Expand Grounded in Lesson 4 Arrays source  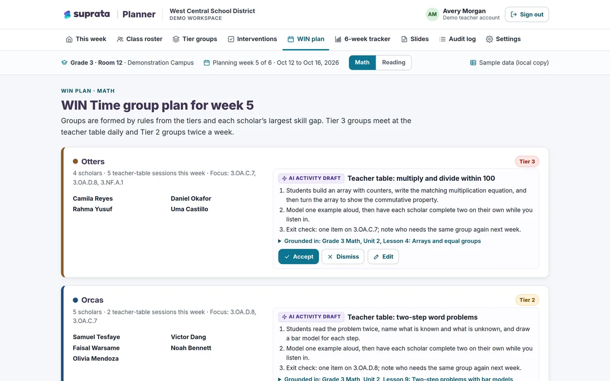(x=379, y=241)
